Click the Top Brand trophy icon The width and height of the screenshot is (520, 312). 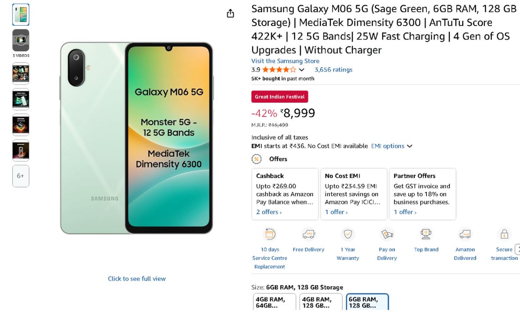pos(426,234)
